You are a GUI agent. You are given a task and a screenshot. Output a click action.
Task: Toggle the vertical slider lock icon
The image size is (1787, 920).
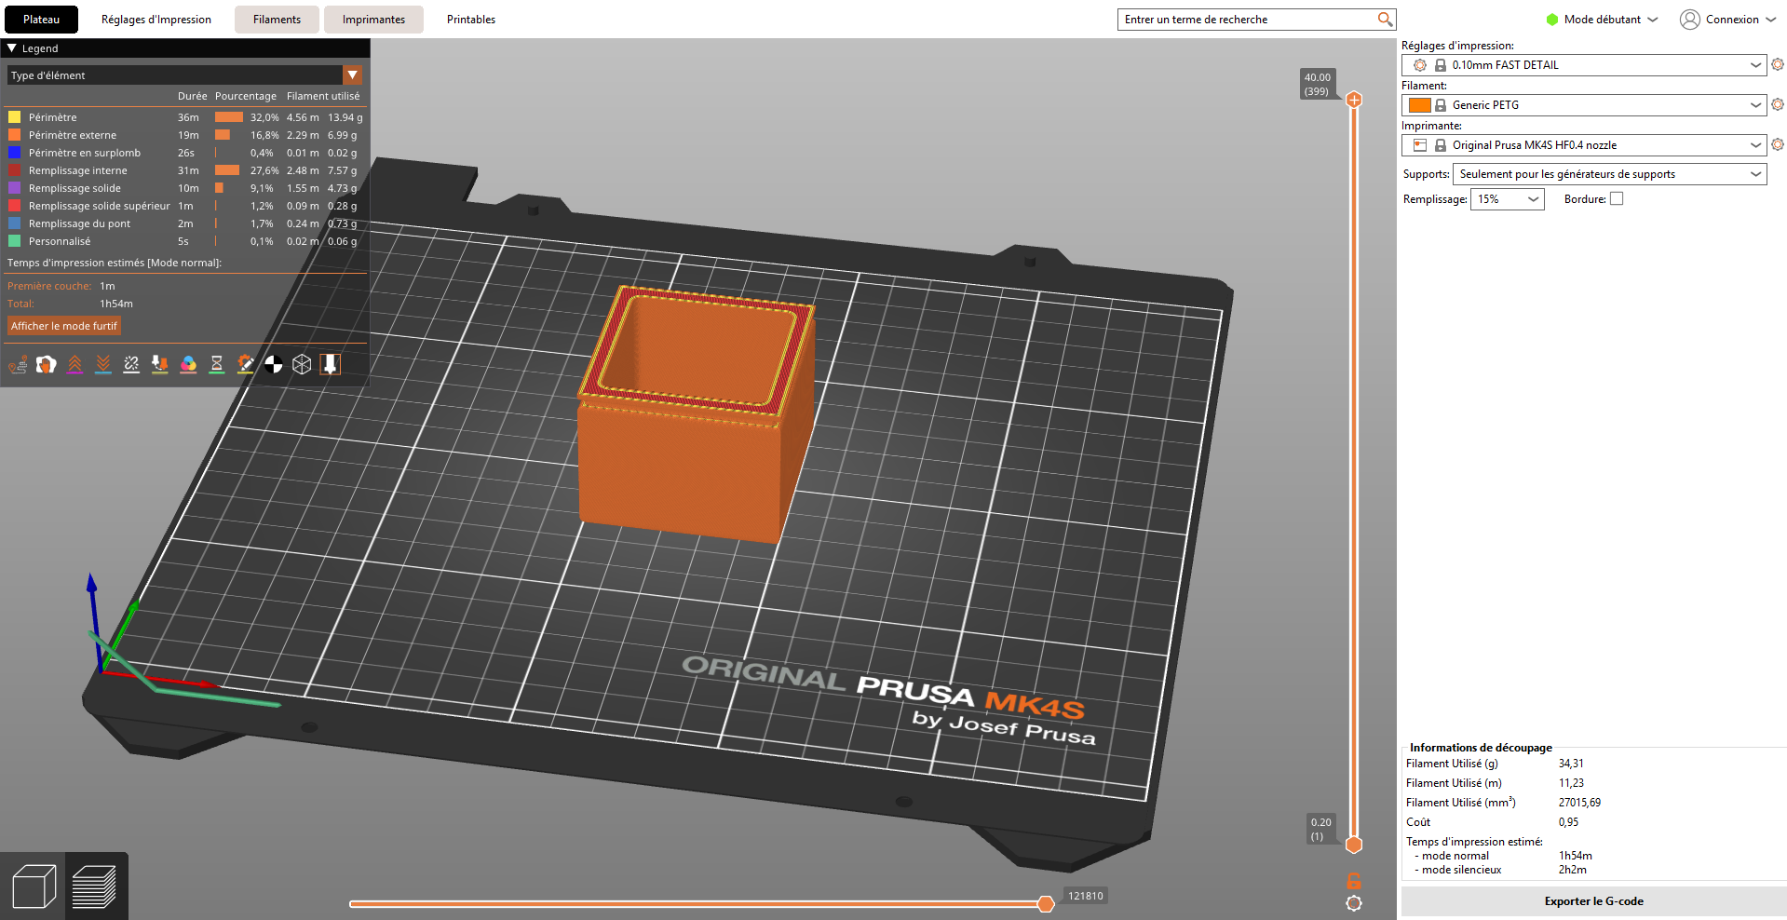(1354, 881)
